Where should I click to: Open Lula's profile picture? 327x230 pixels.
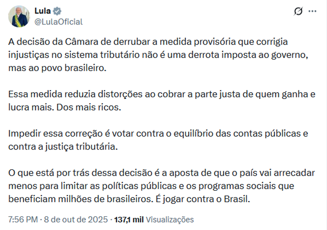pyautogui.click(x=18, y=16)
